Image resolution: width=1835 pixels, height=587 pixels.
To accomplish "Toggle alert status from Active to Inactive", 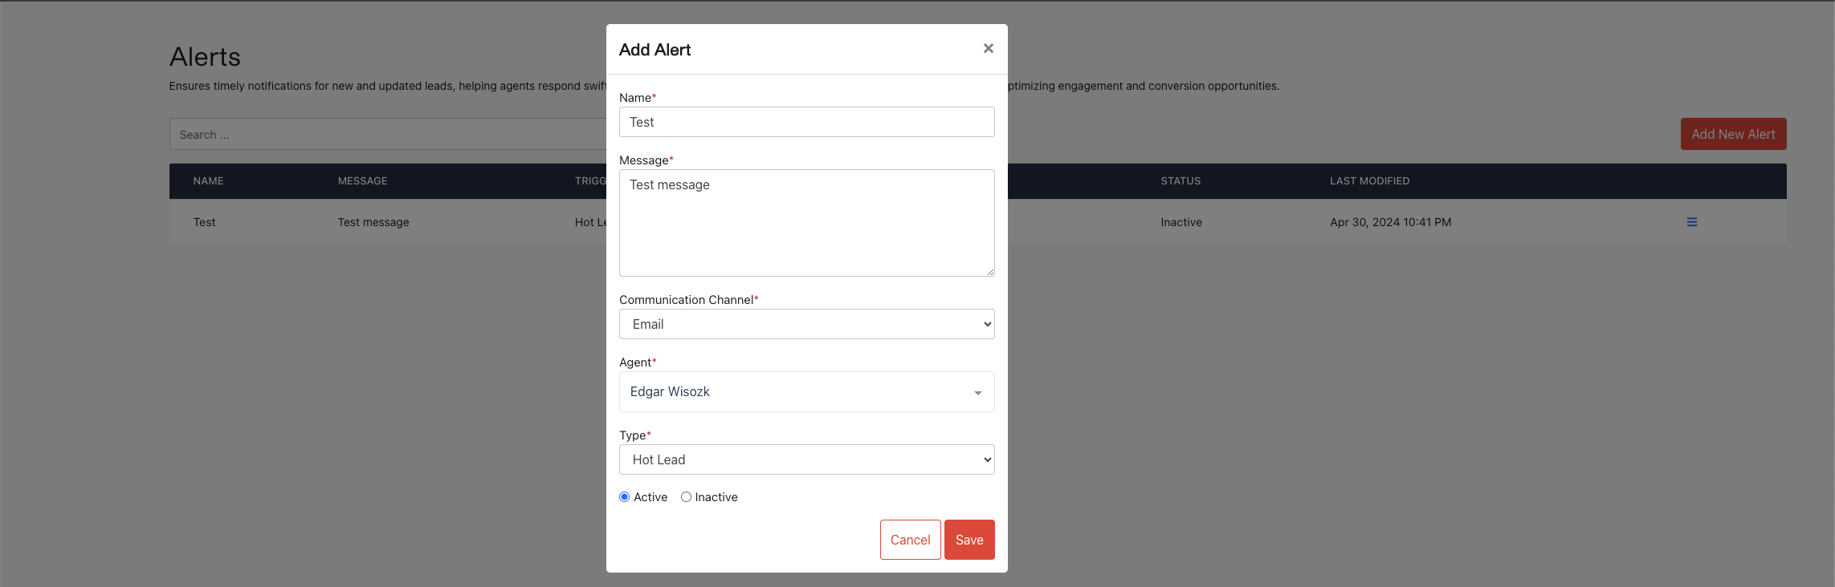I will (686, 496).
